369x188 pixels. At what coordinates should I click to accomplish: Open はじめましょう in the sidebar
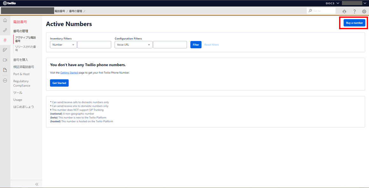point(24,107)
